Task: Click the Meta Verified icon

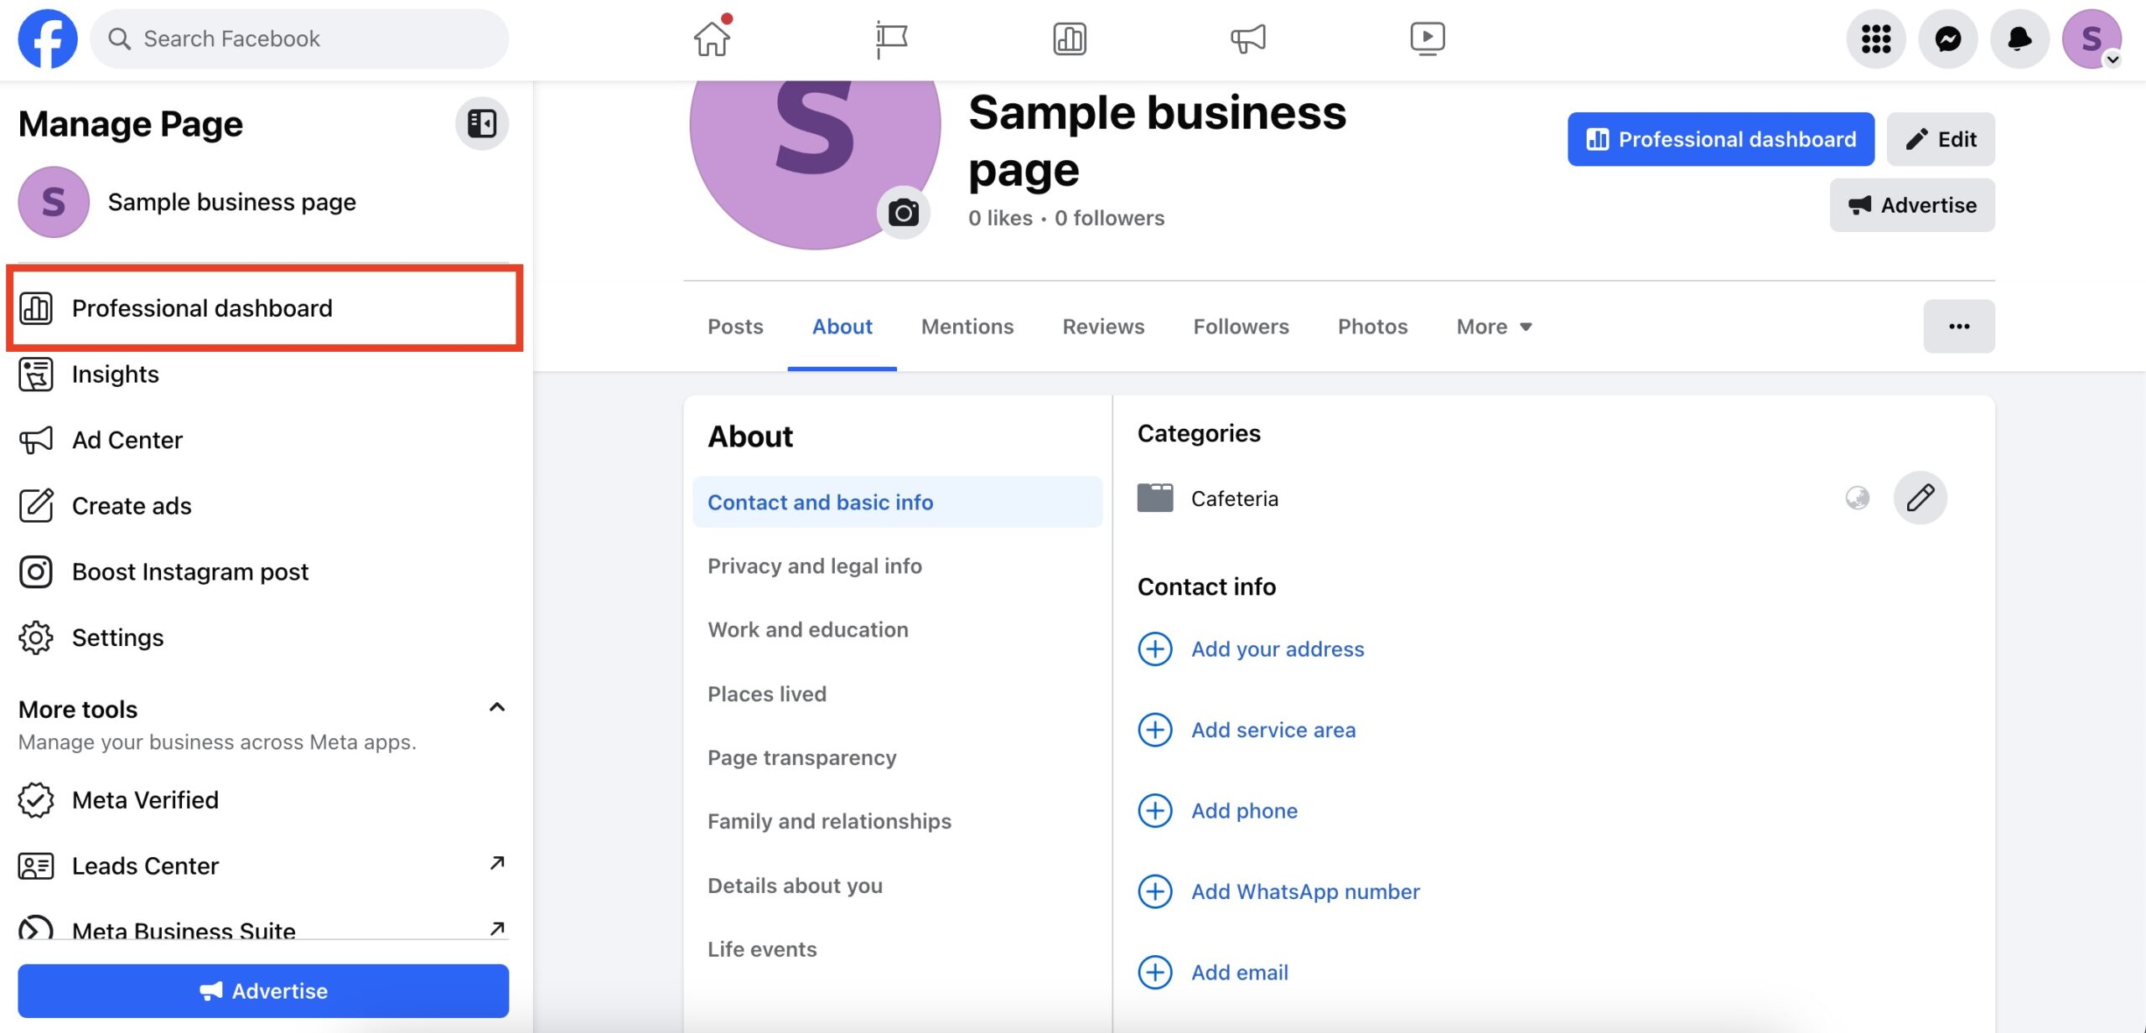Action: click(x=35, y=798)
